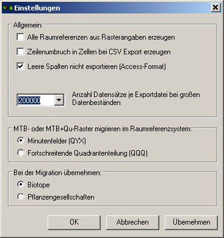The width and height of the screenshot is (224, 238).
Task: Tick the 'Zeilenumbruch in Zellen bei CSV Export' checkbox
Action: click(x=20, y=52)
